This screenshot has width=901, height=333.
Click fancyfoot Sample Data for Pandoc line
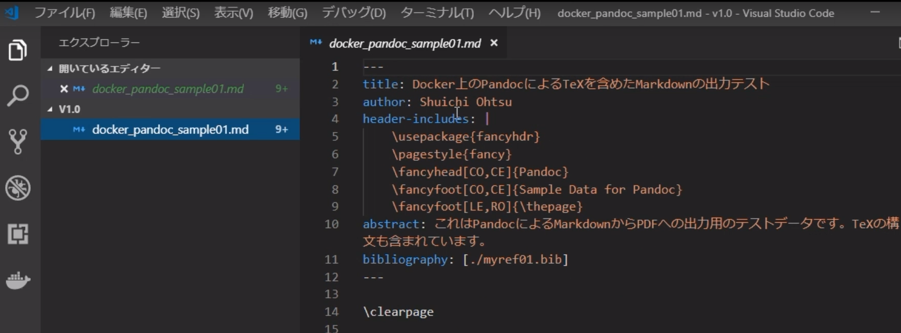click(x=537, y=190)
